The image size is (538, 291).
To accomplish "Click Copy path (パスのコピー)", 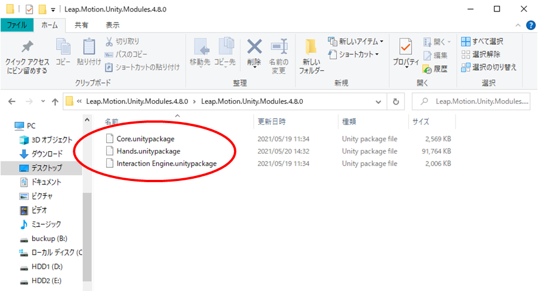I will click(126, 54).
